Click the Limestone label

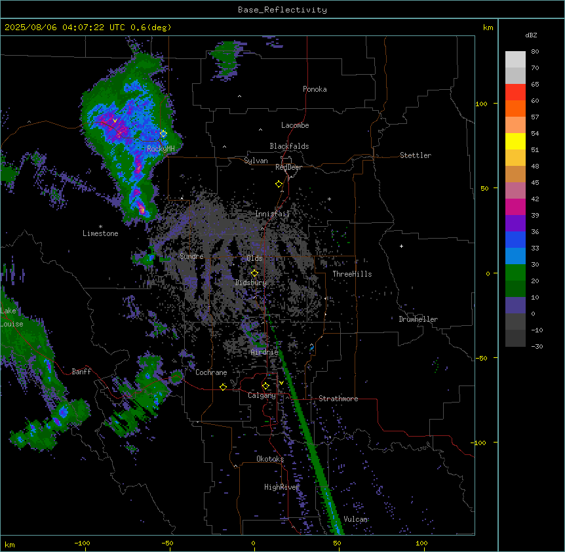pos(100,233)
